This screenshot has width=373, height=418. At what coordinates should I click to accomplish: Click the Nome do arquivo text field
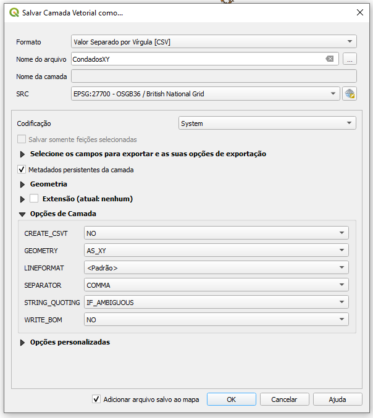tap(198, 59)
